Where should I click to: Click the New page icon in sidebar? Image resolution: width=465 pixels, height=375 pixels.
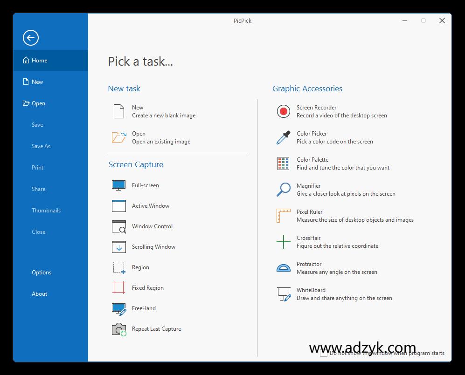click(x=26, y=82)
